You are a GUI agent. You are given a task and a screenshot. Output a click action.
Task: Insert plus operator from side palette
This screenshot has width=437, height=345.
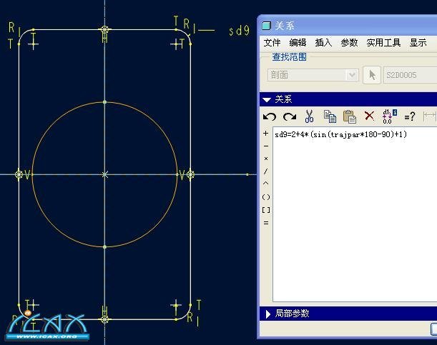point(266,134)
